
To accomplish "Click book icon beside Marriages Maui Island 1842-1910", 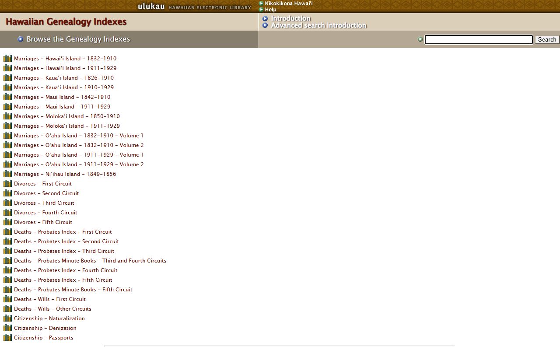I will (x=8, y=97).
